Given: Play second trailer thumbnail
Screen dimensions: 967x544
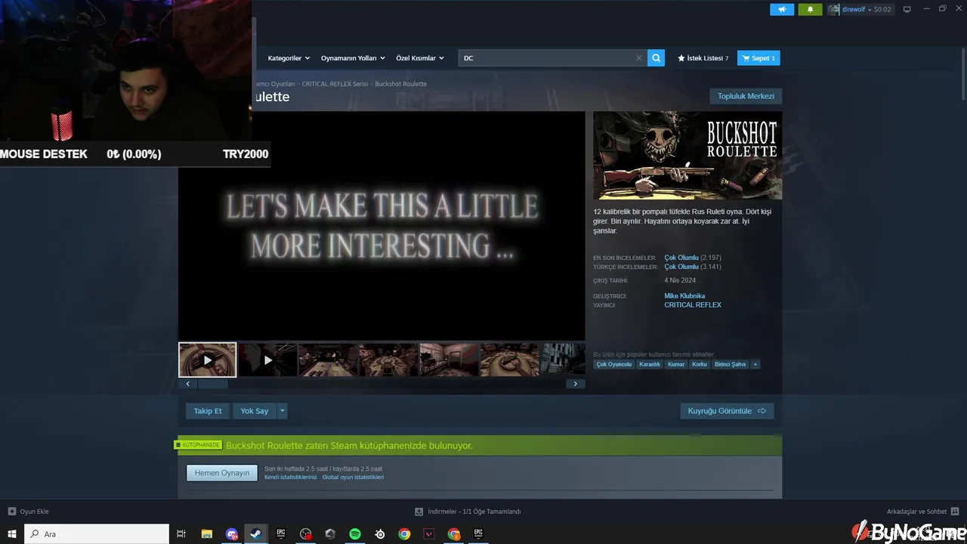Looking at the screenshot, I should tap(267, 360).
